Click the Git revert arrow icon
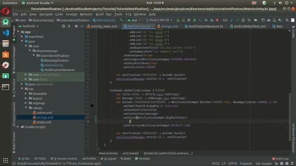Screen dimensions: 296x166 point(249,20)
